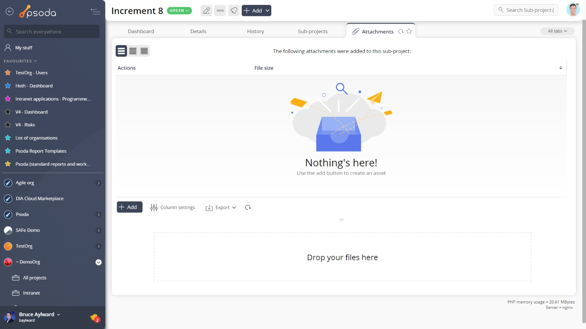586x329 pixels.
Task: Click the sort arrow in table header
Action: pyautogui.click(x=561, y=68)
